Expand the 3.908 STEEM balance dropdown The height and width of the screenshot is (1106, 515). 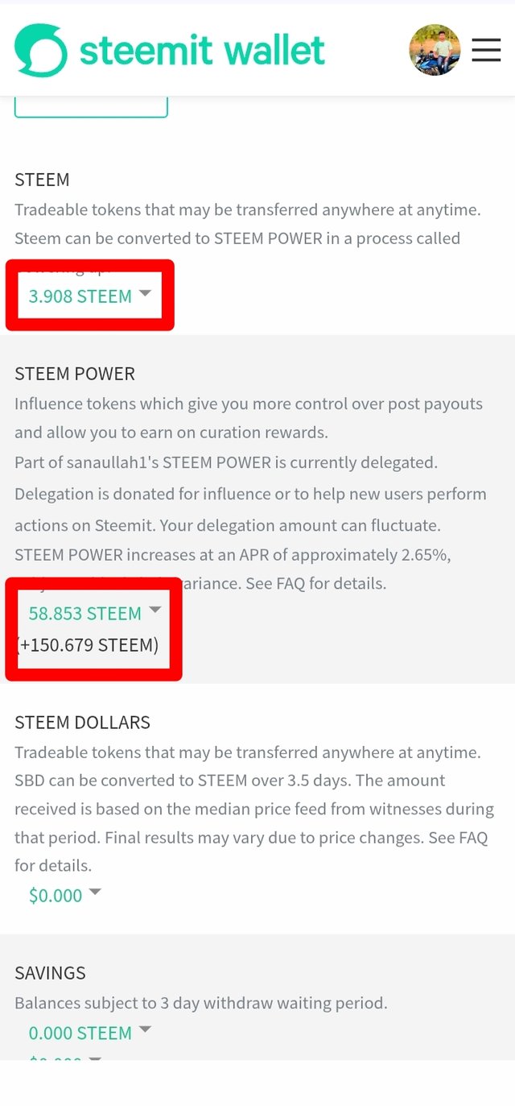[80, 296]
